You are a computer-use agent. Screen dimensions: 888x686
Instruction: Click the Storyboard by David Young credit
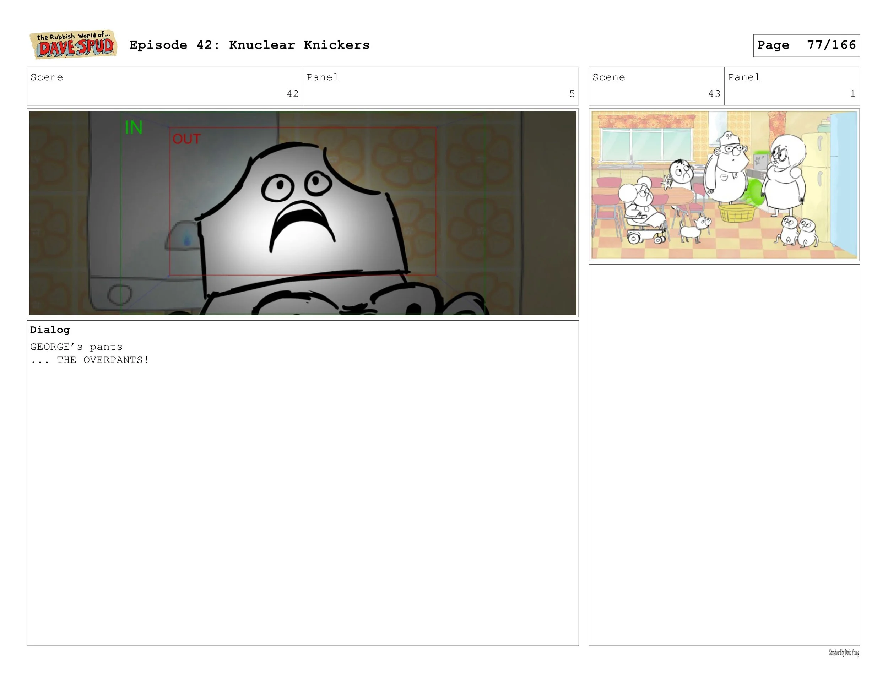pos(844,653)
